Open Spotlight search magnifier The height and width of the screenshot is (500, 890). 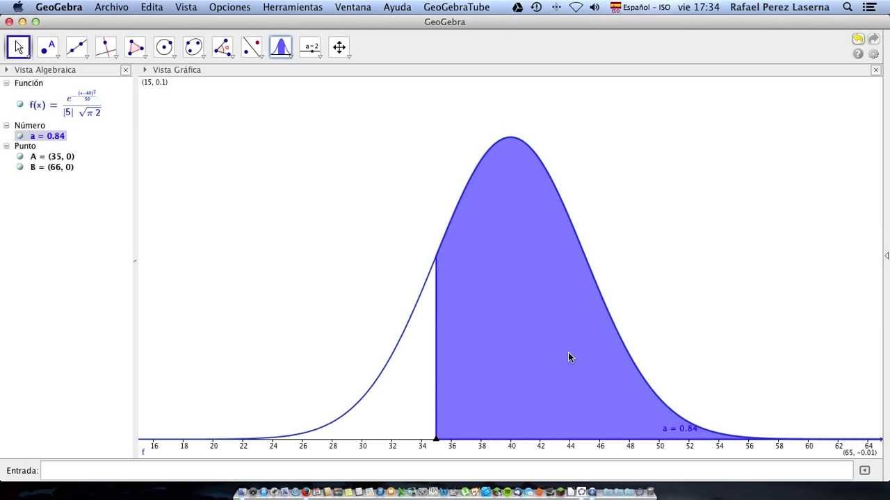[848, 7]
